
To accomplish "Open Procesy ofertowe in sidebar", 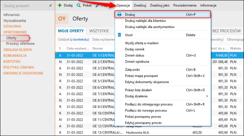I will (20, 44).
